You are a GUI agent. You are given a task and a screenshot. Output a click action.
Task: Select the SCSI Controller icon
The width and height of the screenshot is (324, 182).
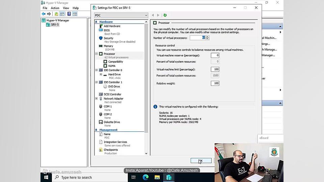click(101, 94)
